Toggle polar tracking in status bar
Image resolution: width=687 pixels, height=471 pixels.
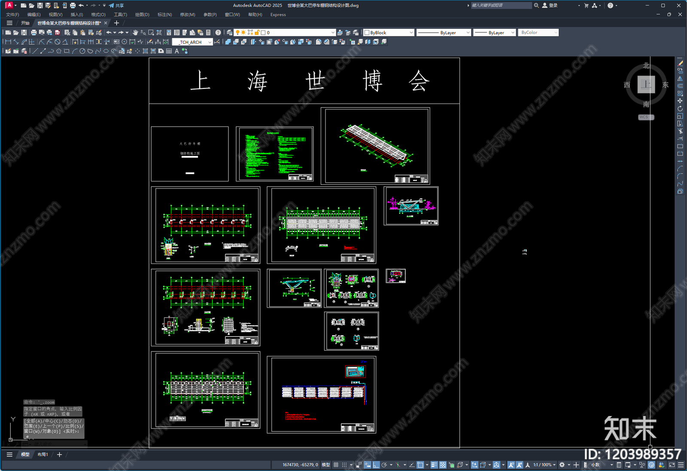(x=384, y=465)
